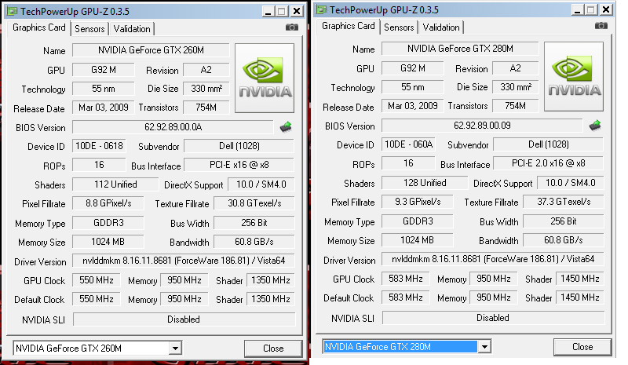Minimize the right GPU-Z window
The image size is (628, 365).
pos(578,9)
